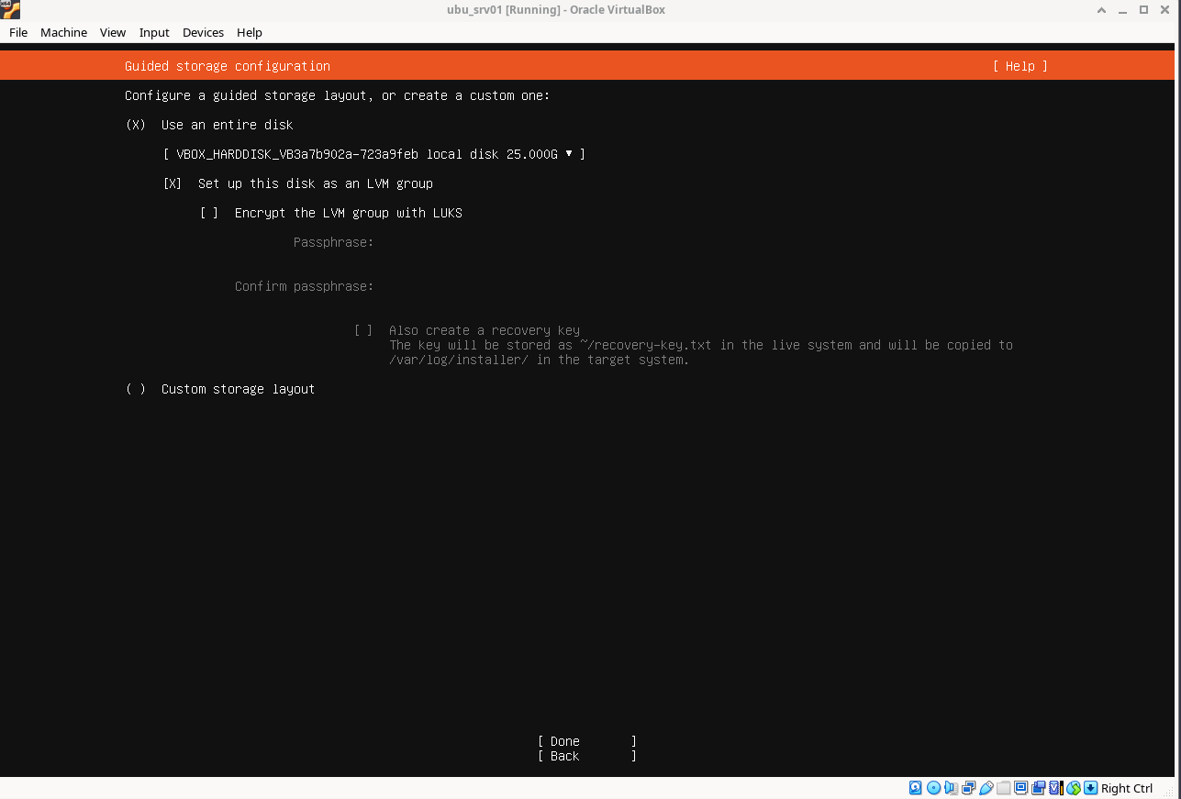The image size is (1181, 799).
Task: Open the VBOX_HARDDISK disk selection dropdown
Action: [x=373, y=154]
